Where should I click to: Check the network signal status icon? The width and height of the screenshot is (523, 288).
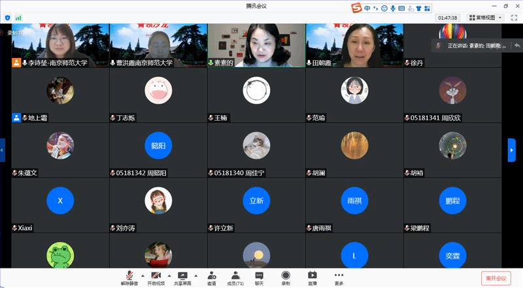point(18,18)
